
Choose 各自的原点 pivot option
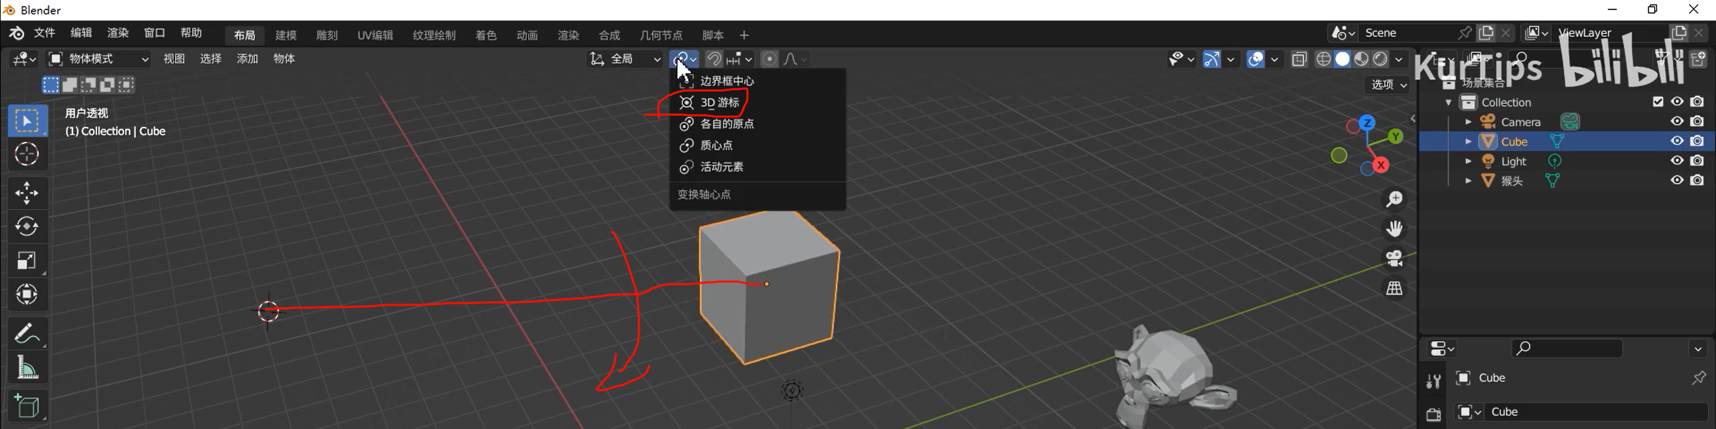(x=757, y=124)
